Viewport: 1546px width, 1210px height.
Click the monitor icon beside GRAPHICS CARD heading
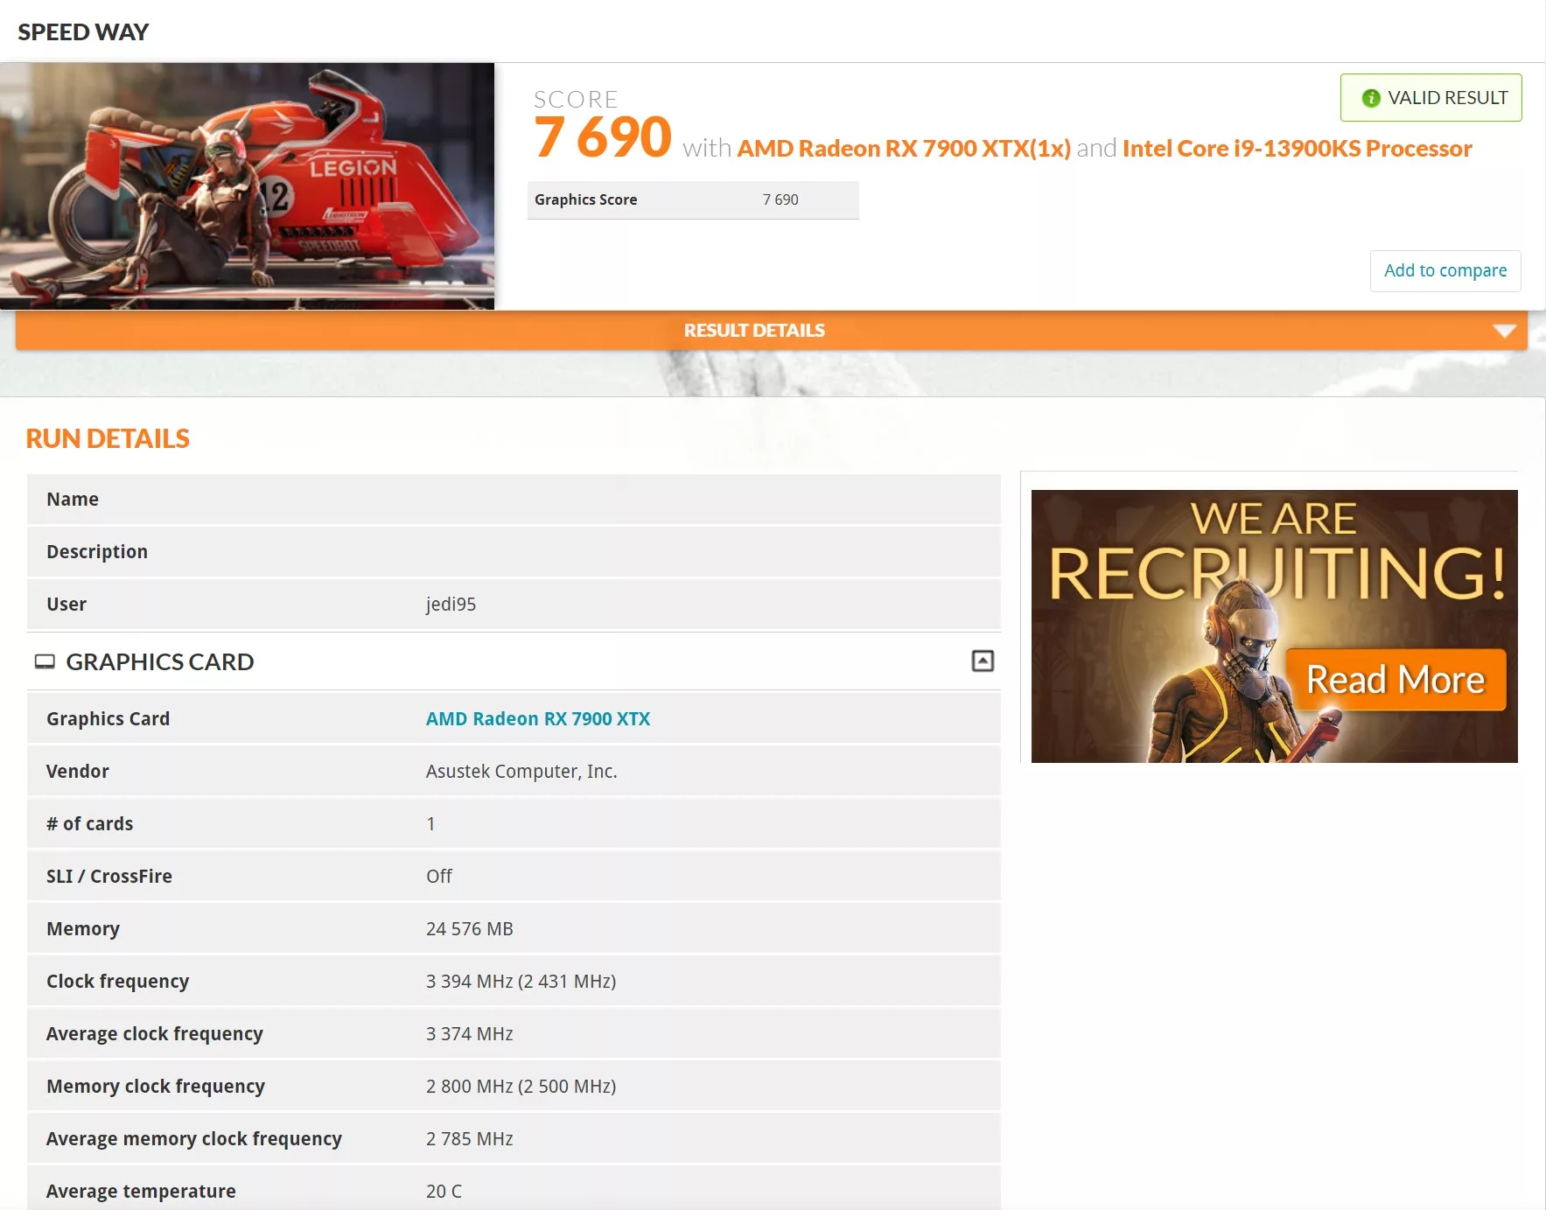pos(45,661)
